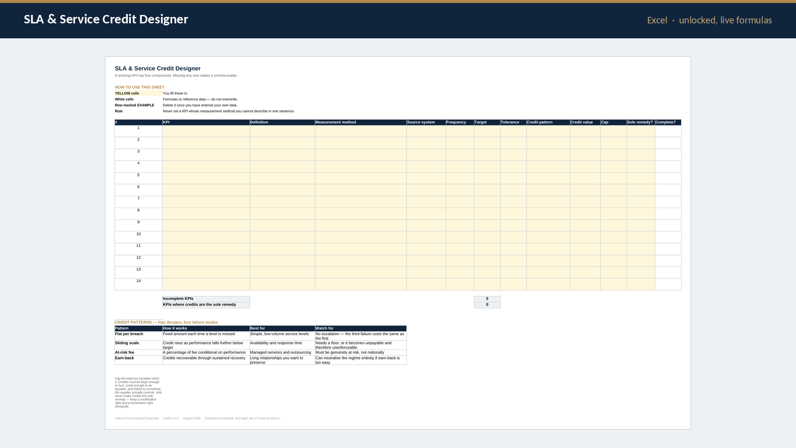Select the KPI cell in row 1
Image resolution: width=796 pixels, height=448 pixels.
click(206, 131)
